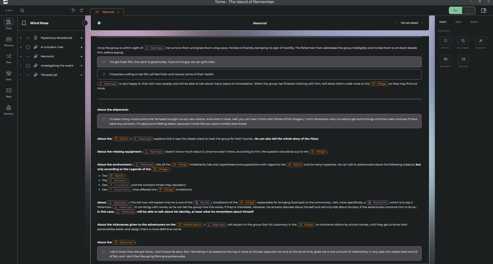Insert a New Memo
Image resolution: width=493 pixels, height=264 pixels.
tap(445, 59)
